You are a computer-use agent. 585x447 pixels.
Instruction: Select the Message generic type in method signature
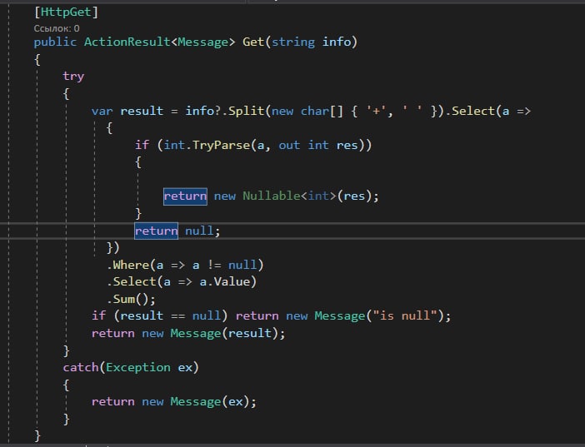pyautogui.click(x=203, y=42)
